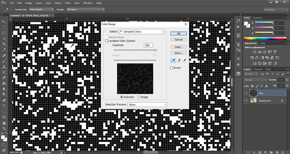
Task: Select the Eraser tool
Action: click(4, 77)
